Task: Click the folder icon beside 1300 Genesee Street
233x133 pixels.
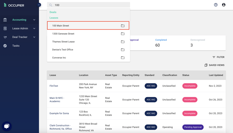Action: 123,34
